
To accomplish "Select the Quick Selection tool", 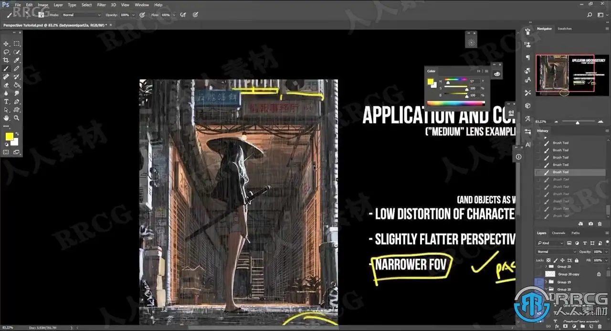I will (17, 52).
